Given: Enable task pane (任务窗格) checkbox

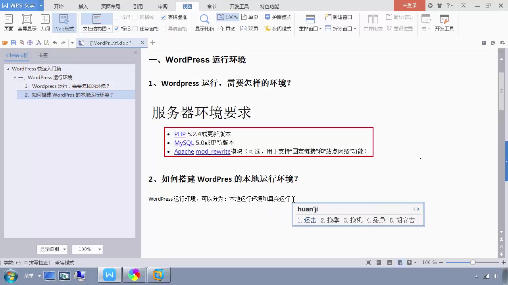Looking at the screenshot, I should (135, 29).
